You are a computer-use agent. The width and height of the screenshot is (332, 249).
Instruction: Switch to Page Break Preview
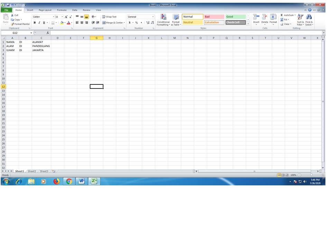(287, 175)
